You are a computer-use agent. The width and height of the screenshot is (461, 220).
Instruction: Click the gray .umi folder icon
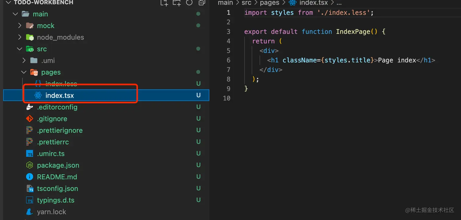coord(34,60)
